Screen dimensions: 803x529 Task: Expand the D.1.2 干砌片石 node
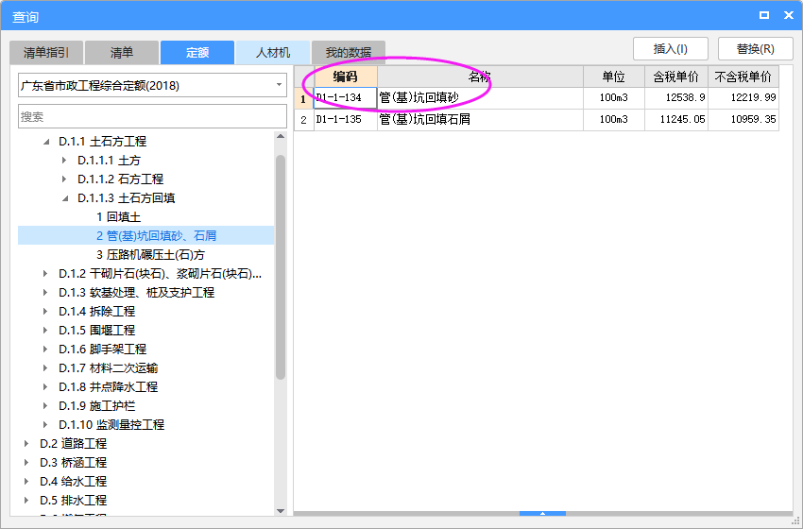pos(45,274)
